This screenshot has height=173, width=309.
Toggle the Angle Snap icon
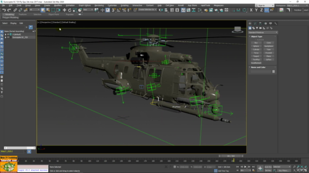(x=119, y=10)
